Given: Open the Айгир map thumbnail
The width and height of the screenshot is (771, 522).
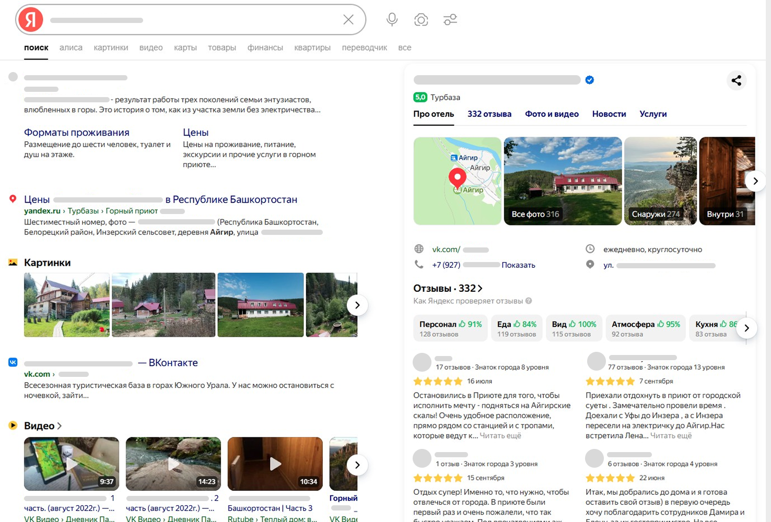Looking at the screenshot, I should tap(457, 181).
